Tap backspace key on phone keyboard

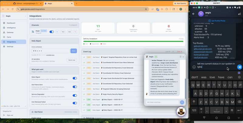(239, 102)
